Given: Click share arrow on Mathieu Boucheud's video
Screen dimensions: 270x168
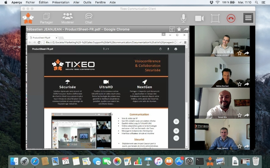Looking at the screenshot, I should point(247,84).
